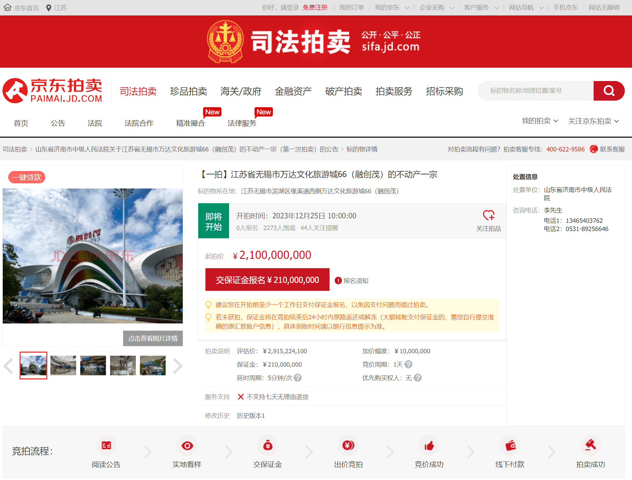632x480 pixels.
Task: Click the heart icon to follow item
Action: tap(488, 215)
